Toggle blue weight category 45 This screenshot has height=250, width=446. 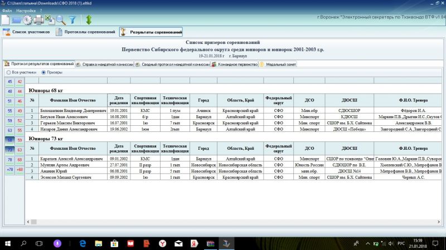coord(9,82)
